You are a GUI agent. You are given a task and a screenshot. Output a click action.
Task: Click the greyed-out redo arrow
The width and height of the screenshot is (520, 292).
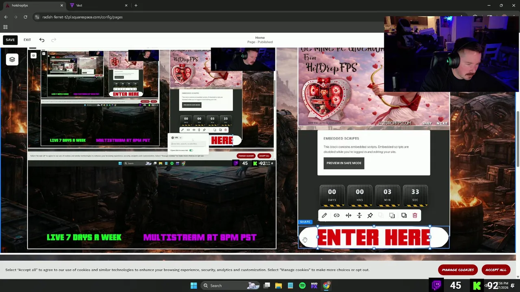pos(54,40)
